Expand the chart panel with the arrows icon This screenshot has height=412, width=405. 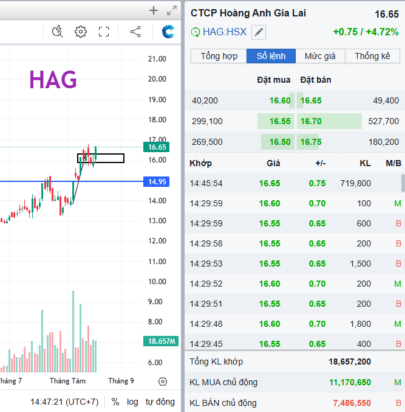pyautogui.click(x=172, y=10)
